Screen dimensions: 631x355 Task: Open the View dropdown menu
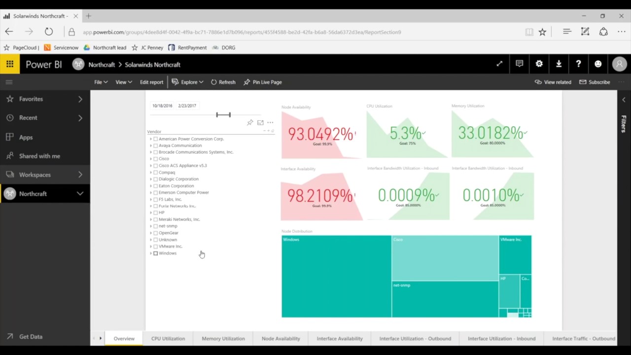pyautogui.click(x=123, y=82)
